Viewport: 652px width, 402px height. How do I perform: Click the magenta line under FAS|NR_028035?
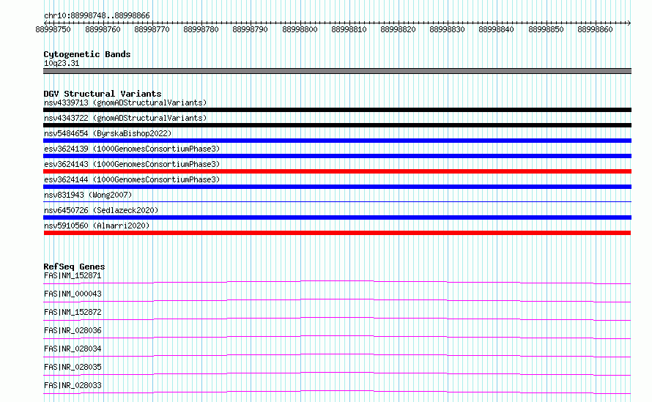[337, 373]
